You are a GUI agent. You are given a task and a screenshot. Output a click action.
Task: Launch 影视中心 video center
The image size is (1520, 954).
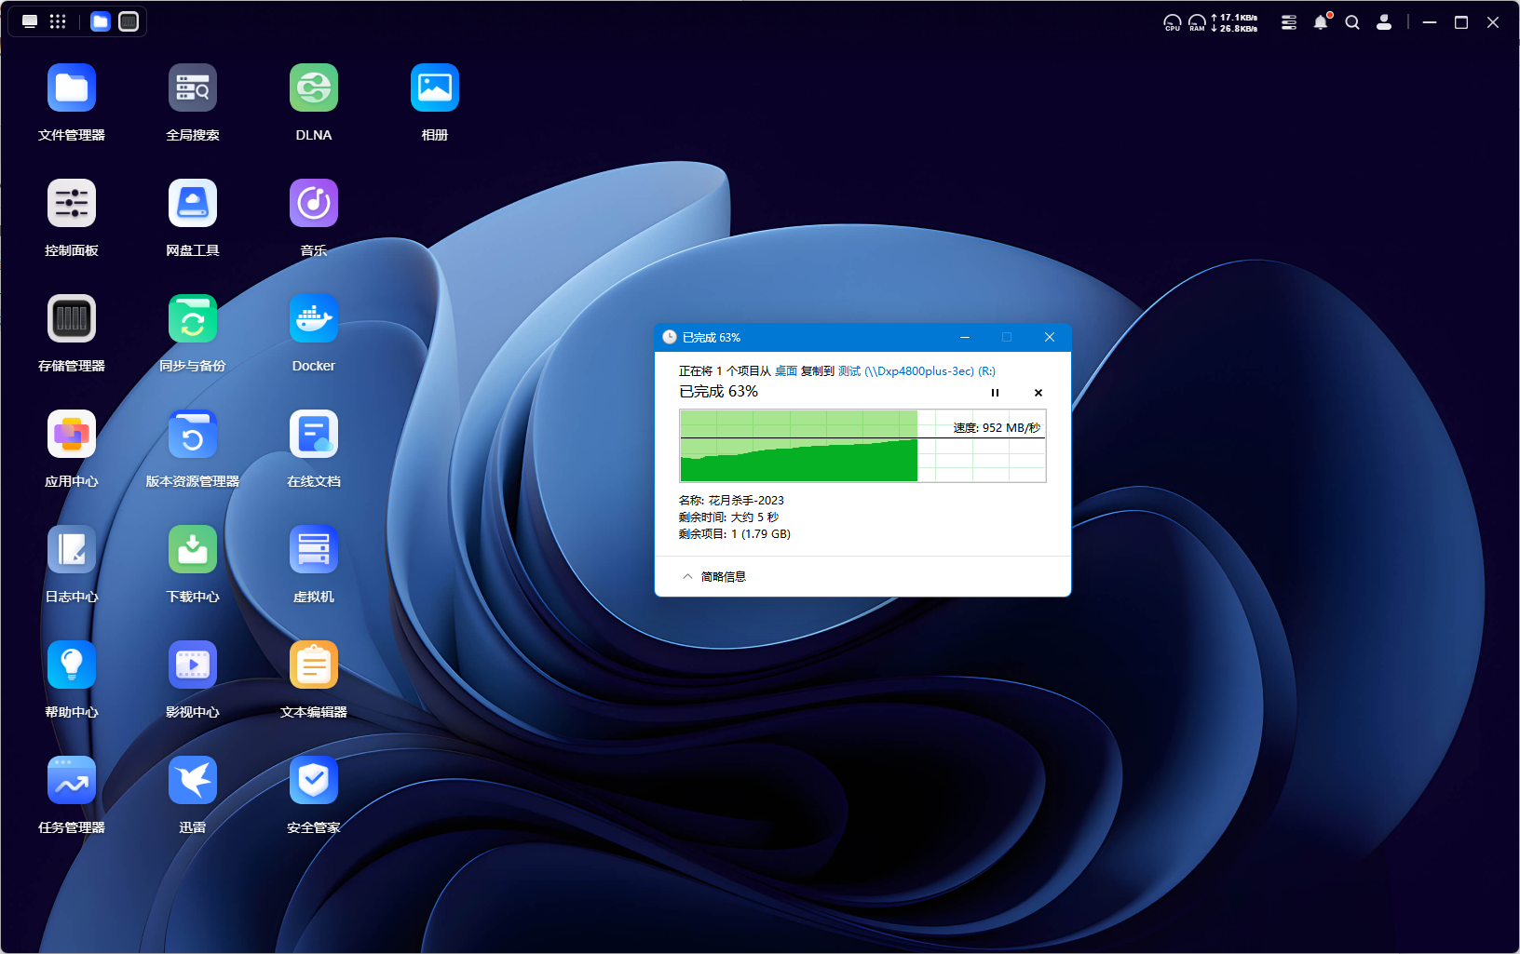tap(193, 665)
